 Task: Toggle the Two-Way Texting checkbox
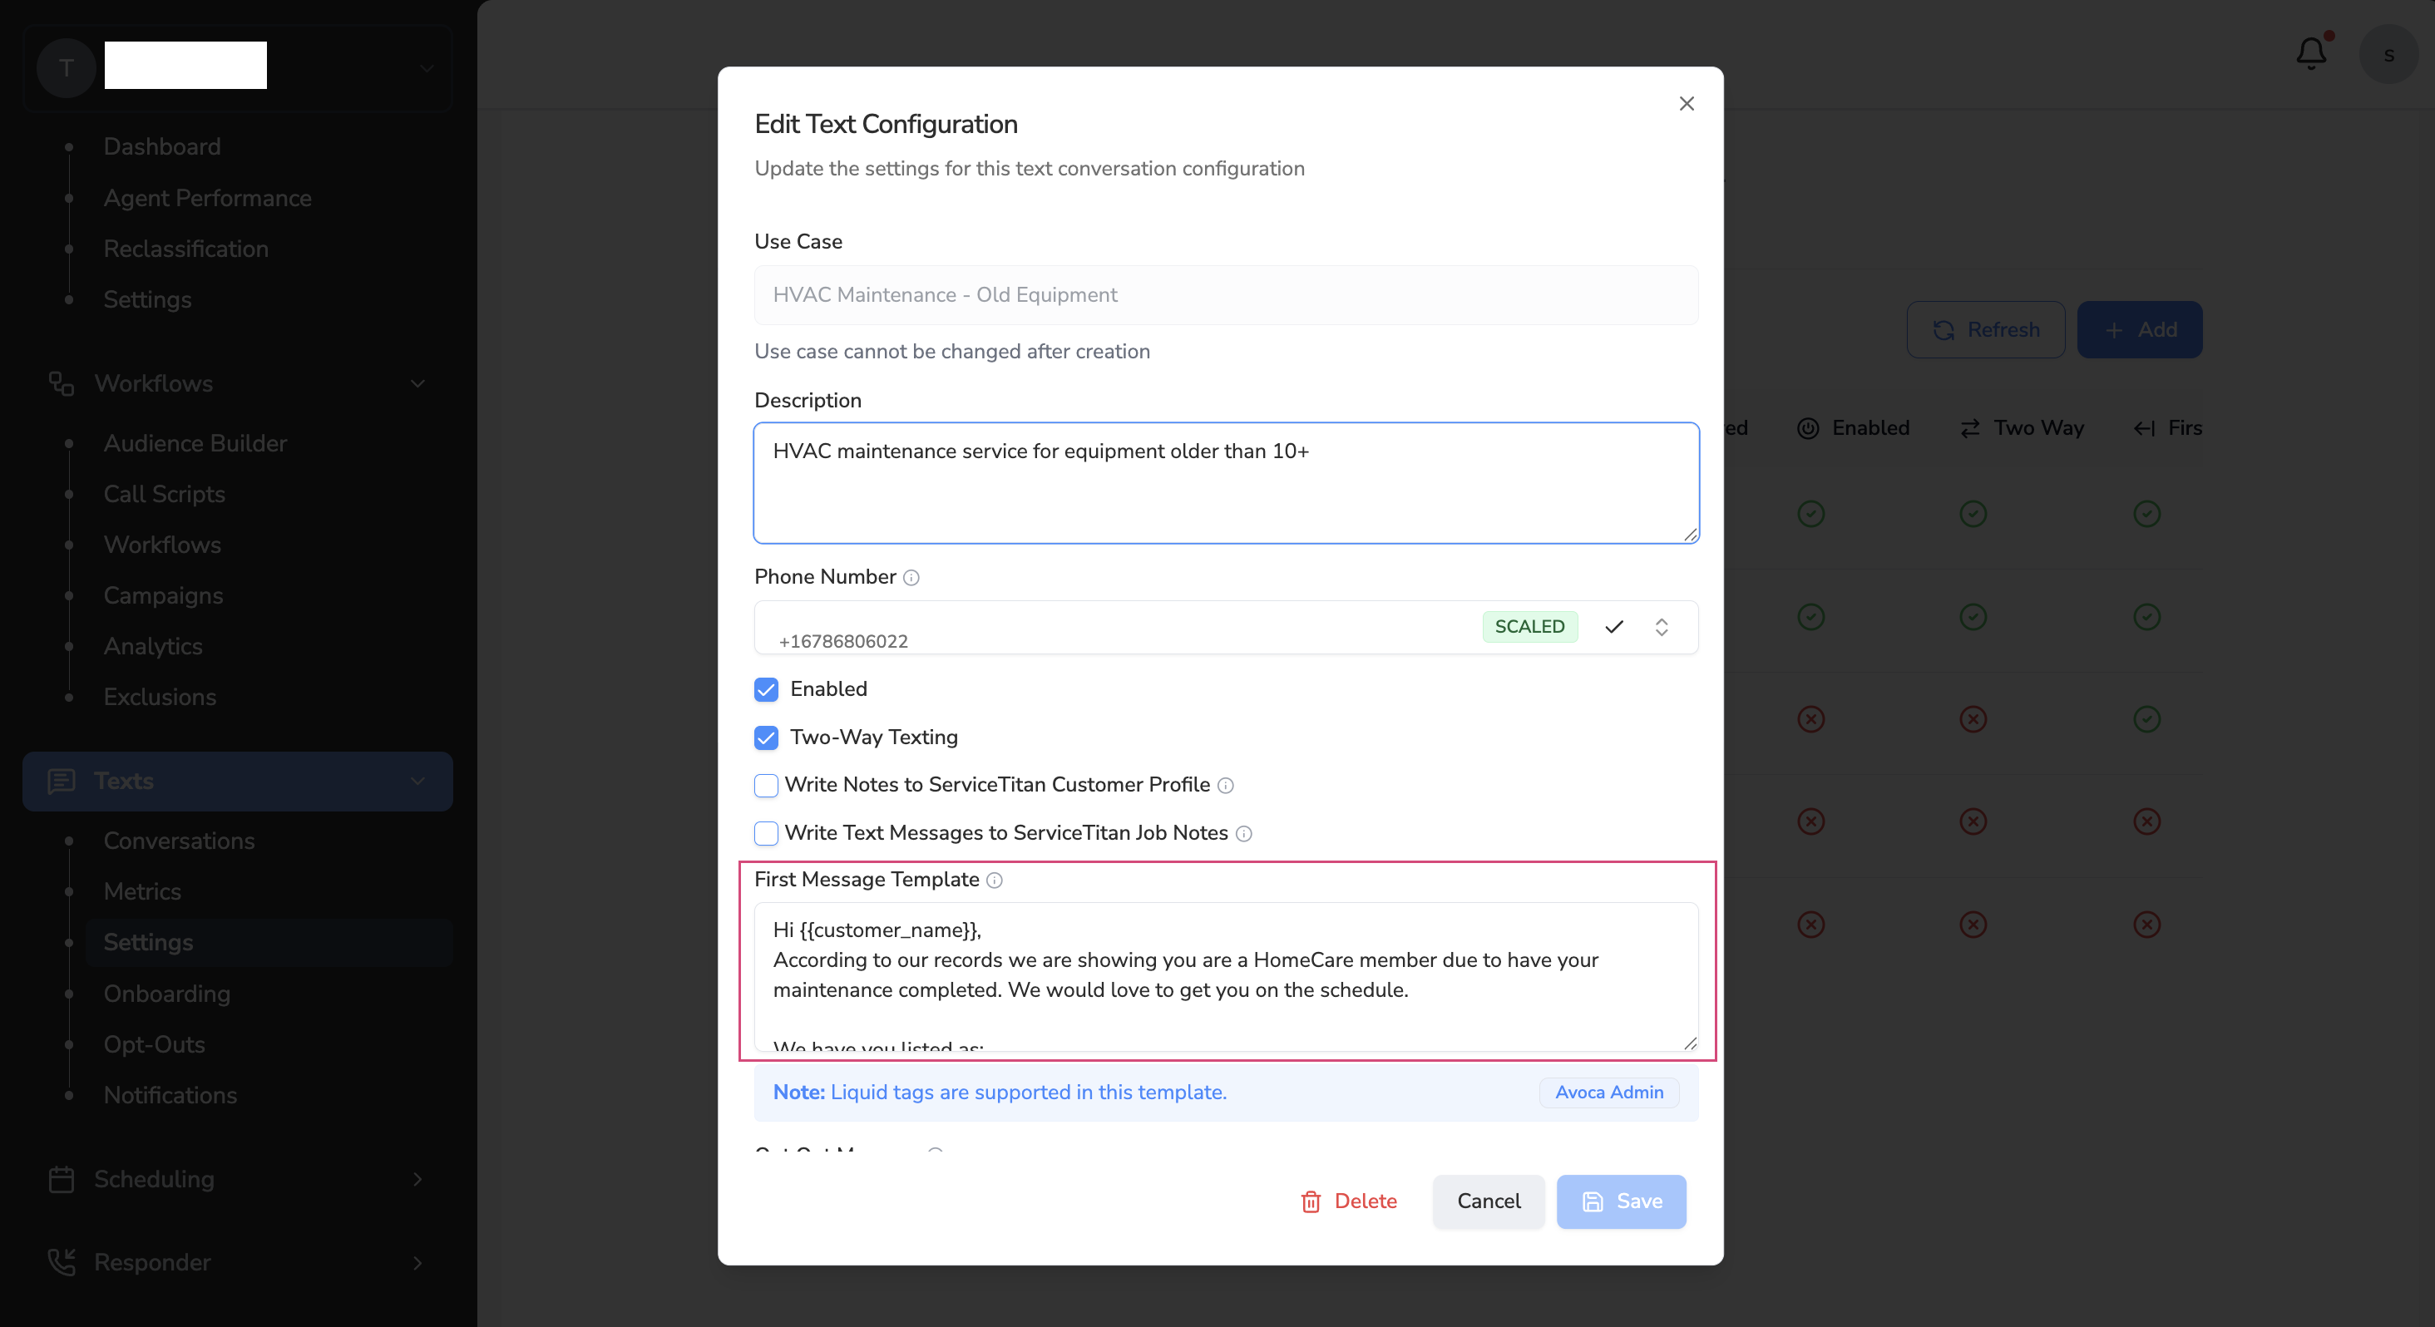[767, 737]
